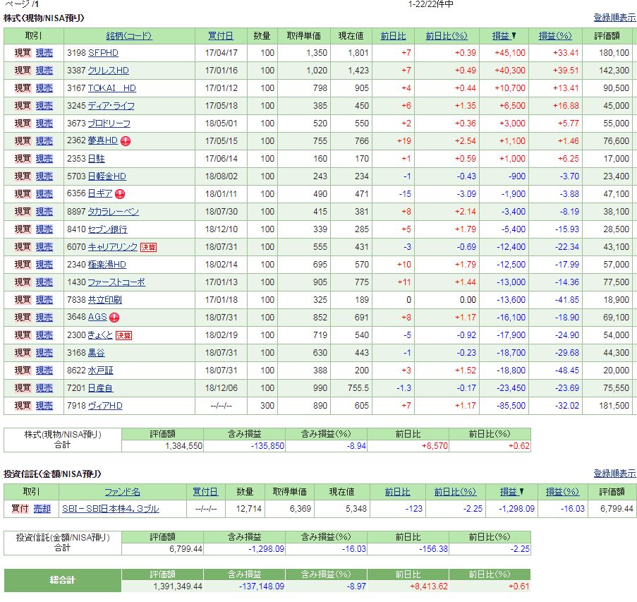Open the ファーストコーポ stock link
This screenshot has height=602, width=637.
116,282
